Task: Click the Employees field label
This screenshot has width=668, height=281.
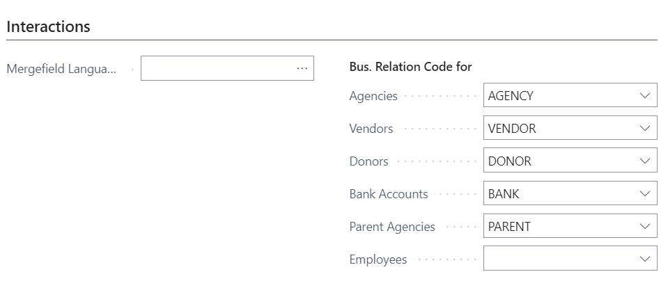Action: [x=378, y=259]
